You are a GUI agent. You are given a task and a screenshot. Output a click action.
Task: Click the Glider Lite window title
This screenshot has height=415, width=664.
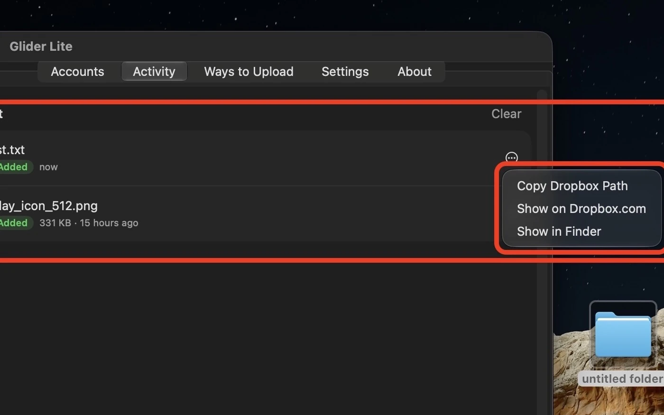coord(41,46)
